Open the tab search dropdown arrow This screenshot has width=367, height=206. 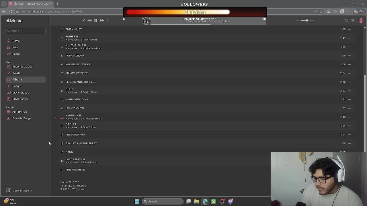click(3, 4)
